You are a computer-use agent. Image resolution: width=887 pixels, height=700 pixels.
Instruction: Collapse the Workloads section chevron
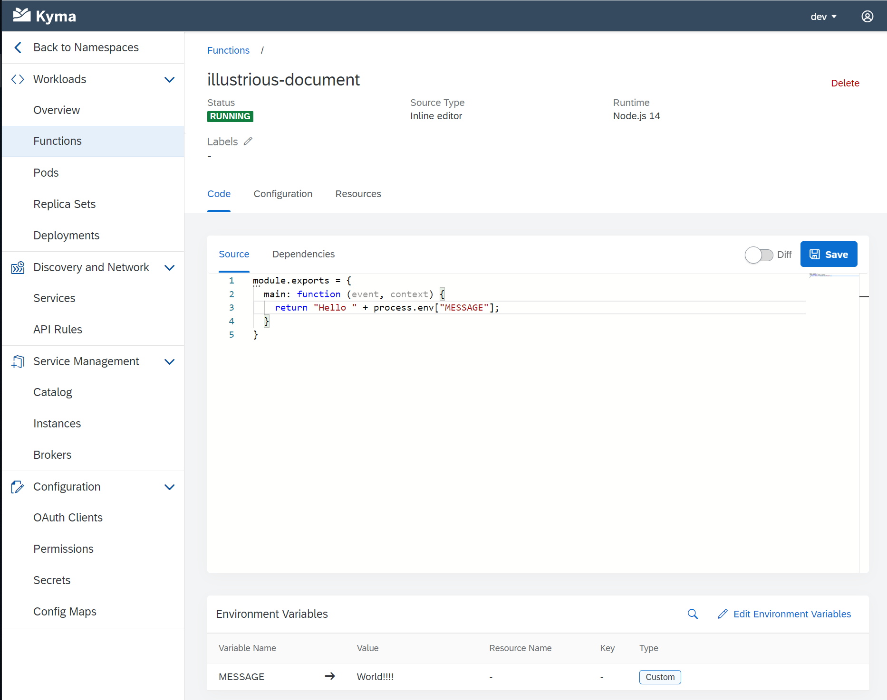click(170, 79)
